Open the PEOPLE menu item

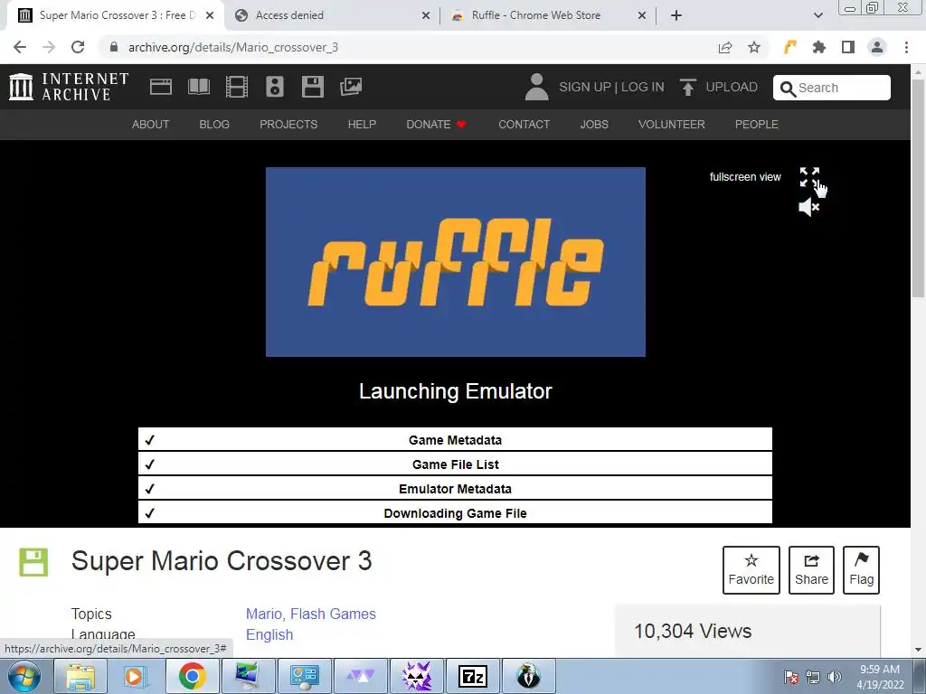[757, 125]
